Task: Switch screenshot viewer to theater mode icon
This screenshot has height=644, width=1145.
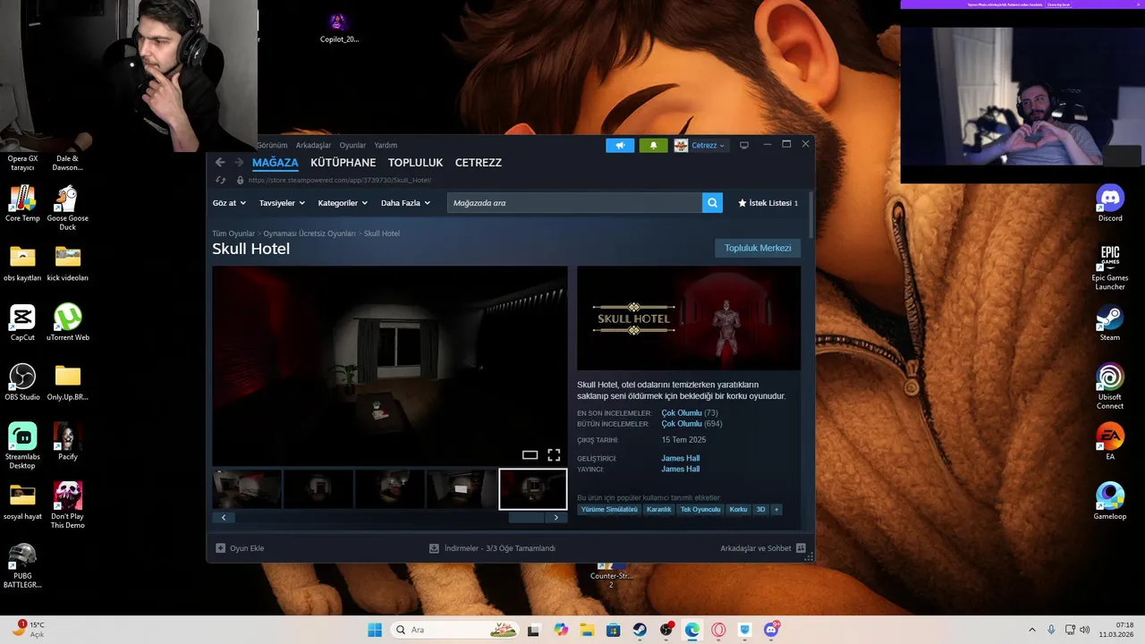Action: tap(530, 455)
